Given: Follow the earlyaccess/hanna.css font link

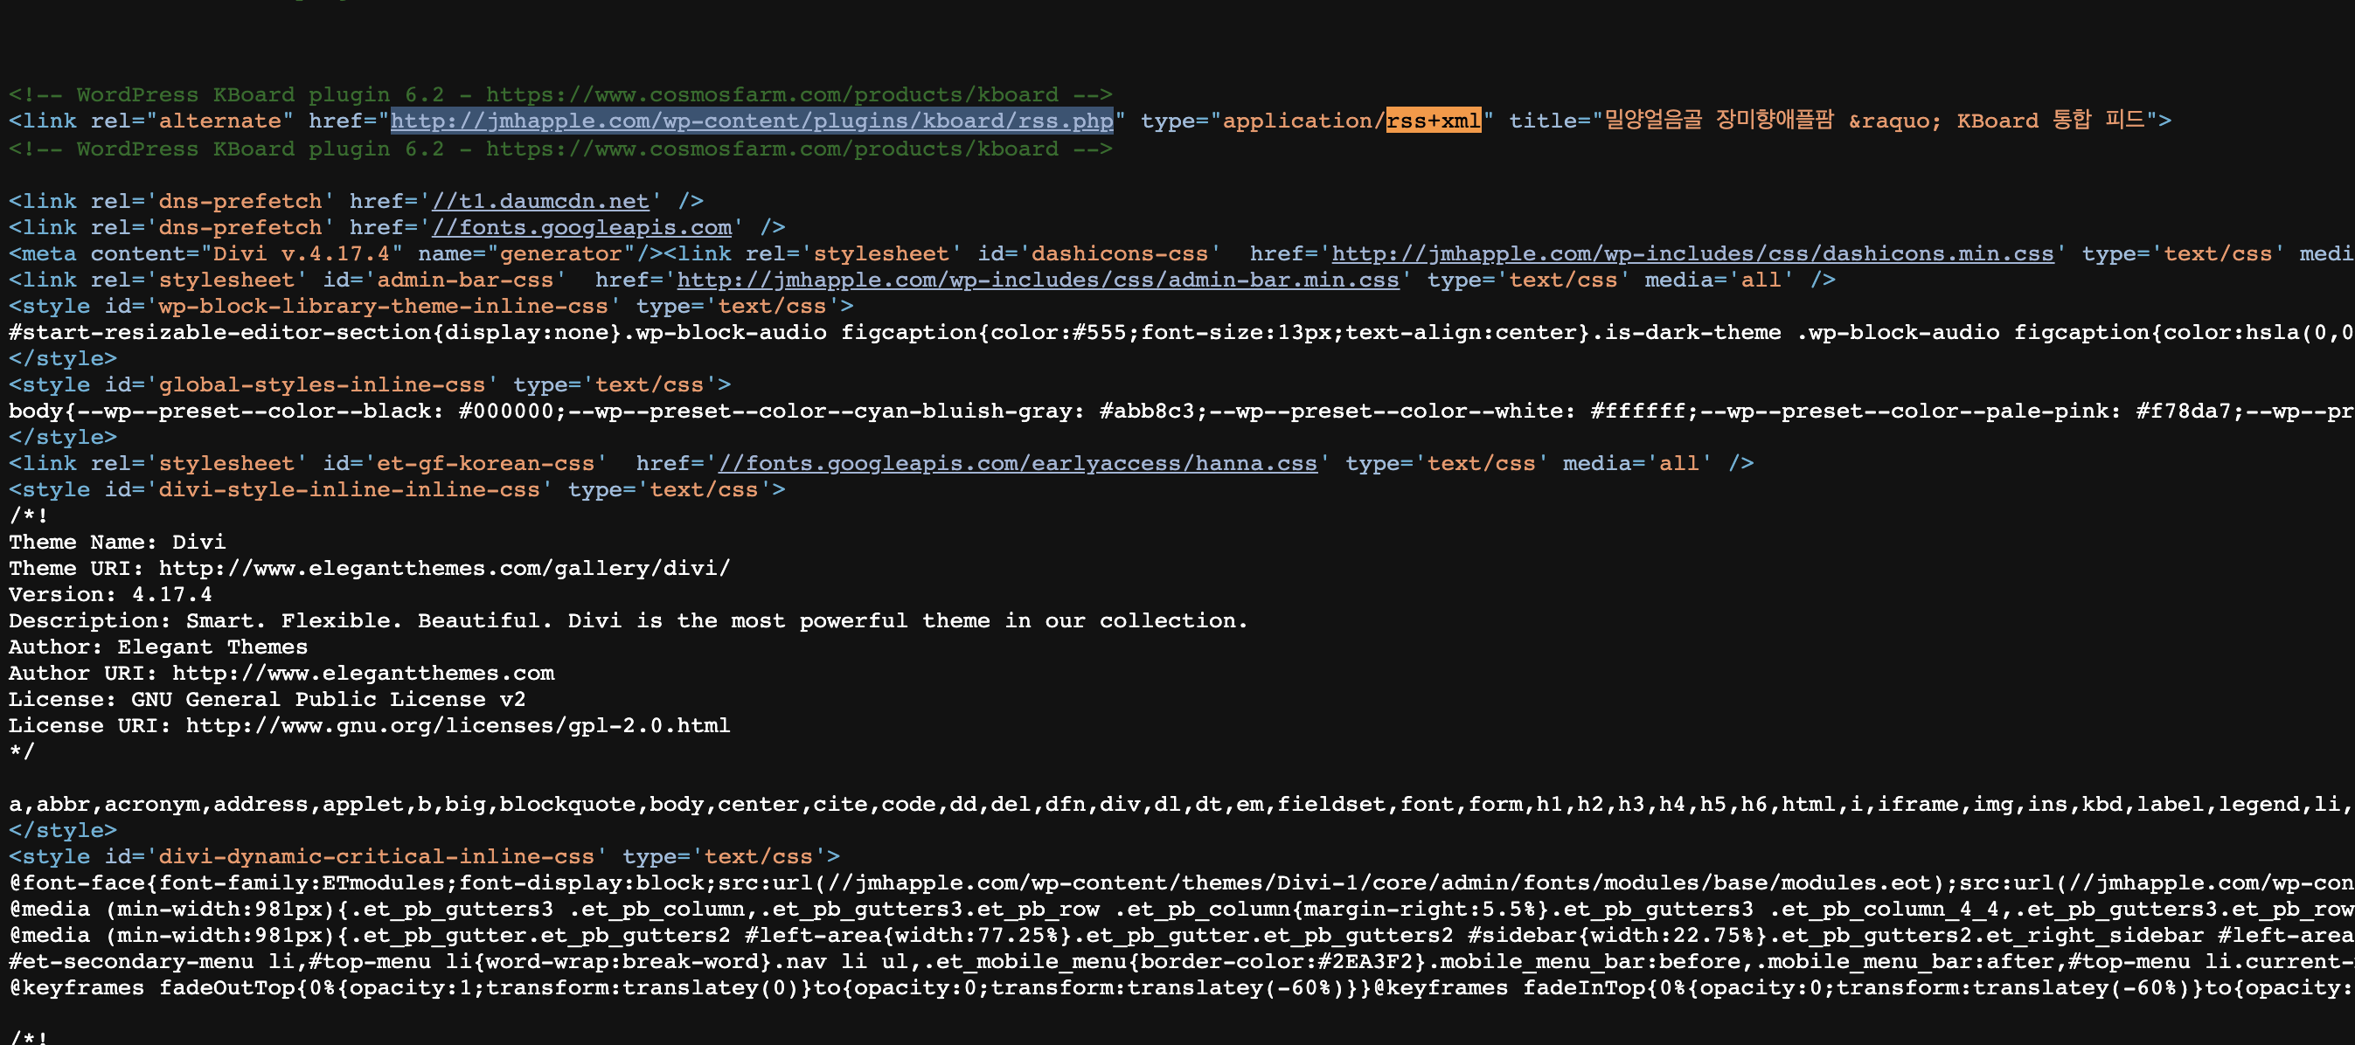Looking at the screenshot, I should pyautogui.click(x=1018, y=464).
